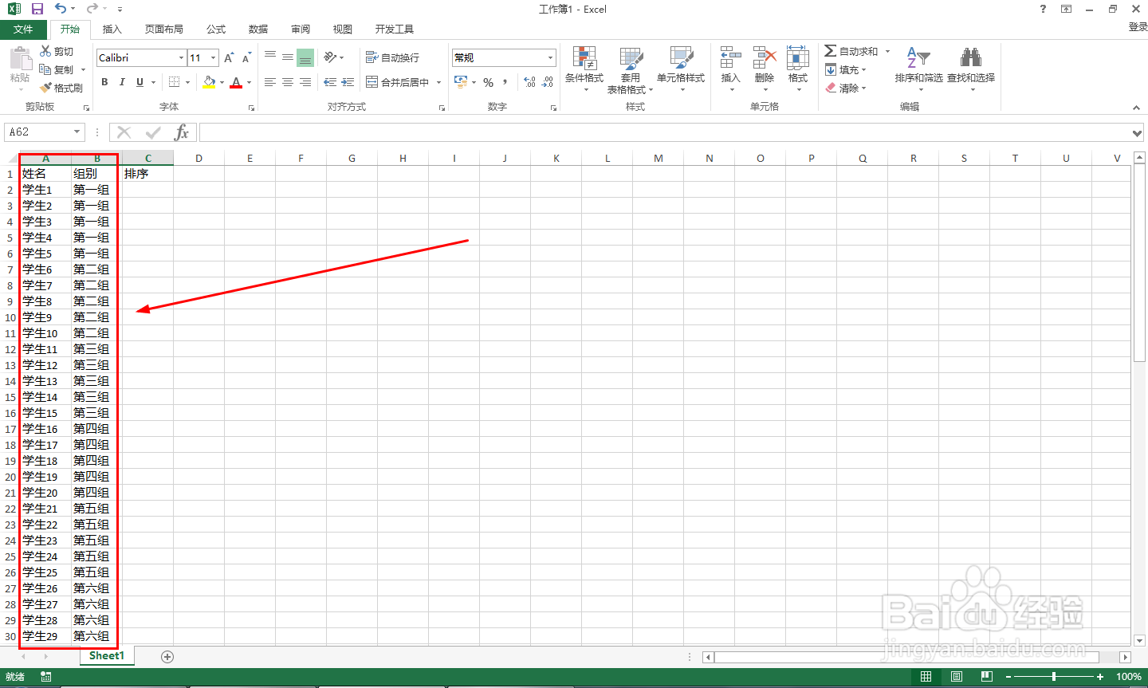Image resolution: width=1148 pixels, height=688 pixels.
Task: Toggle center horizontal alignment
Action: pyautogui.click(x=288, y=82)
